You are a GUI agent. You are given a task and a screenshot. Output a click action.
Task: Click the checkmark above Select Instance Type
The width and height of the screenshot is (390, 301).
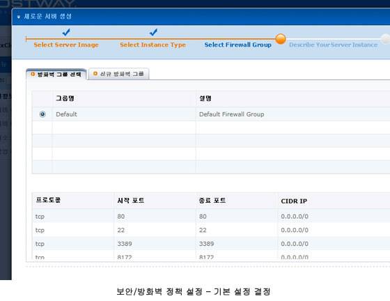[x=153, y=32]
